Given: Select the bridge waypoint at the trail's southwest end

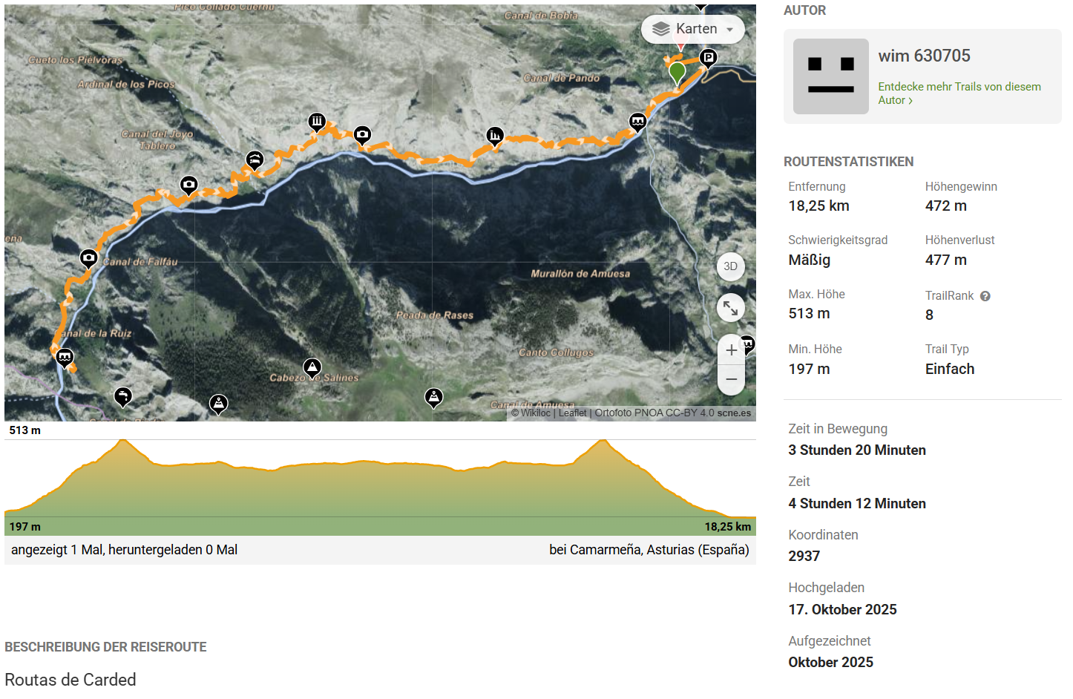Looking at the screenshot, I should 65,357.
